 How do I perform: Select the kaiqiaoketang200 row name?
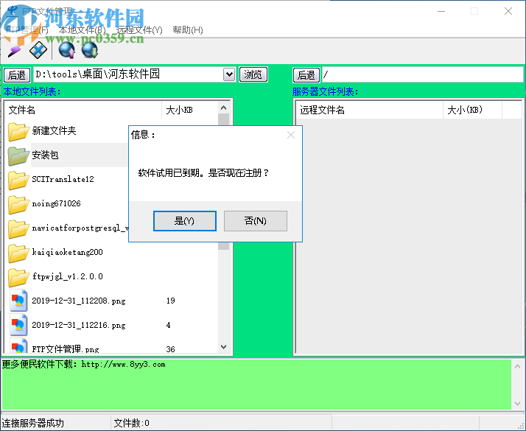pos(68,252)
